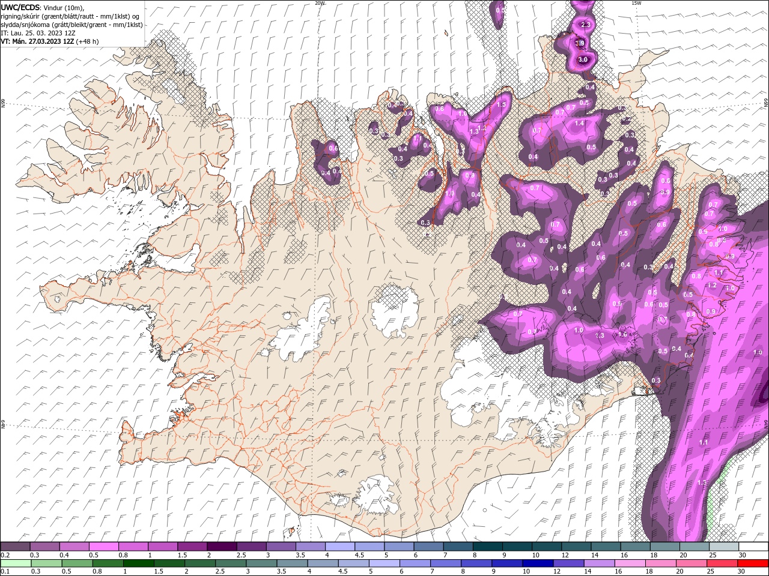769x576 pixels.
Task: Choose the top legend row swatch between 16 and 18
Action: (635, 547)
